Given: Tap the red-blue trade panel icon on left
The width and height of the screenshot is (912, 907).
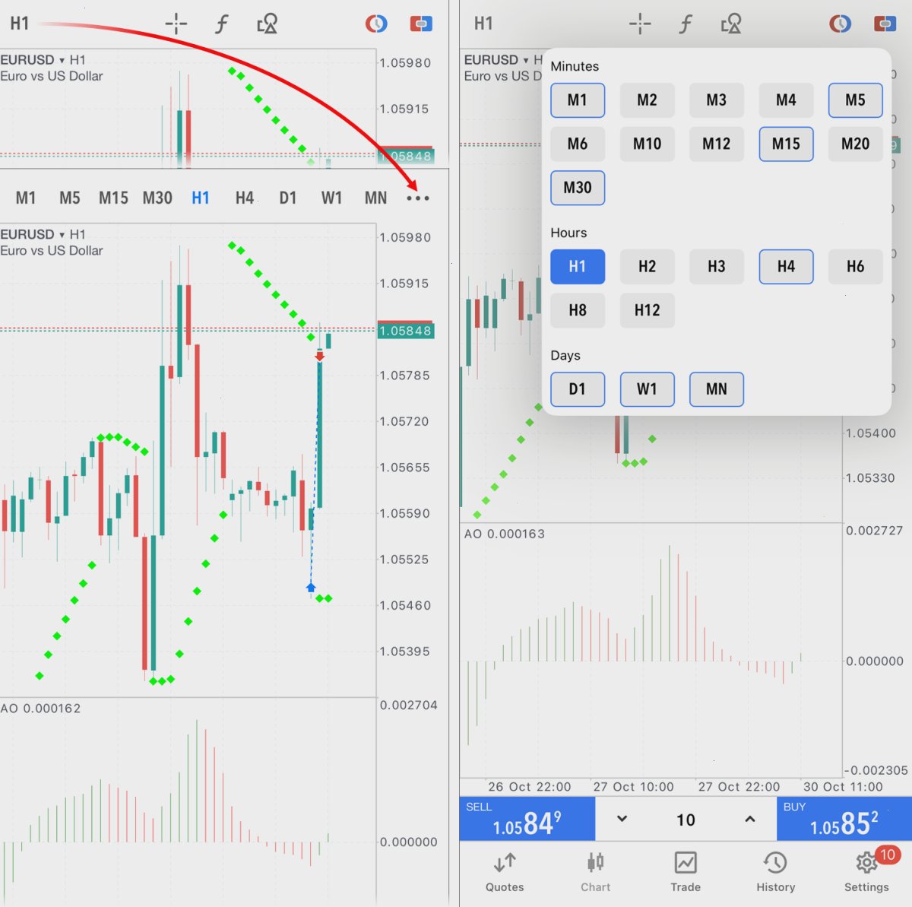Looking at the screenshot, I should pyautogui.click(x=421, y=24).
